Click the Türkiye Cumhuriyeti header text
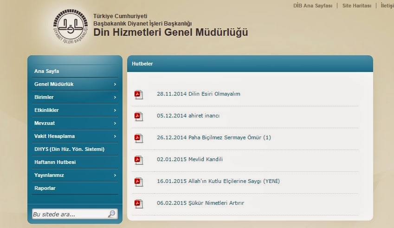394x228 pixels. (120, 16)
